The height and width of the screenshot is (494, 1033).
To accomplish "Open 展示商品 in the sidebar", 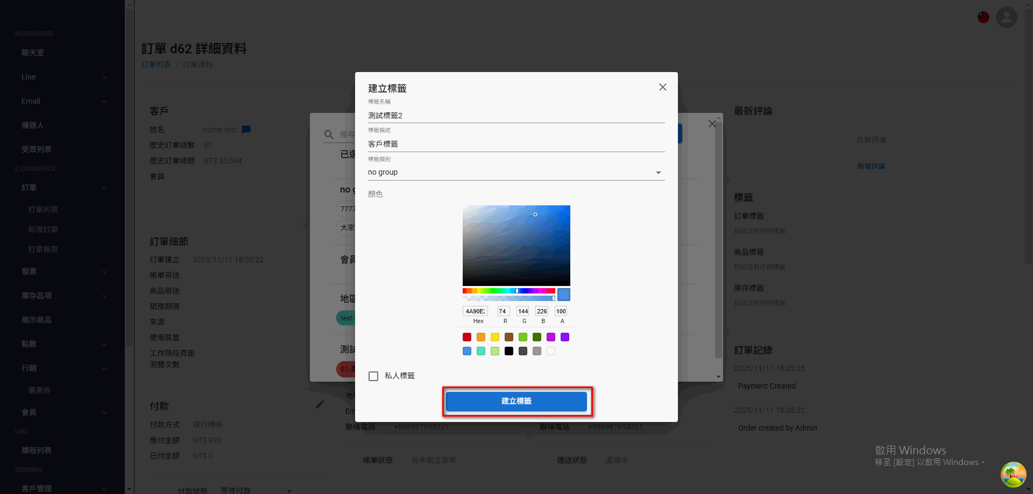I will click(x=37, y=320).
